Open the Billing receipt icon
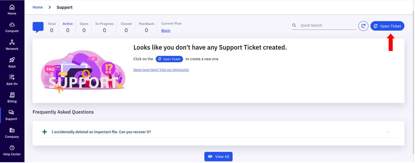This screenshot has height=163, width=415. (12, 95)
